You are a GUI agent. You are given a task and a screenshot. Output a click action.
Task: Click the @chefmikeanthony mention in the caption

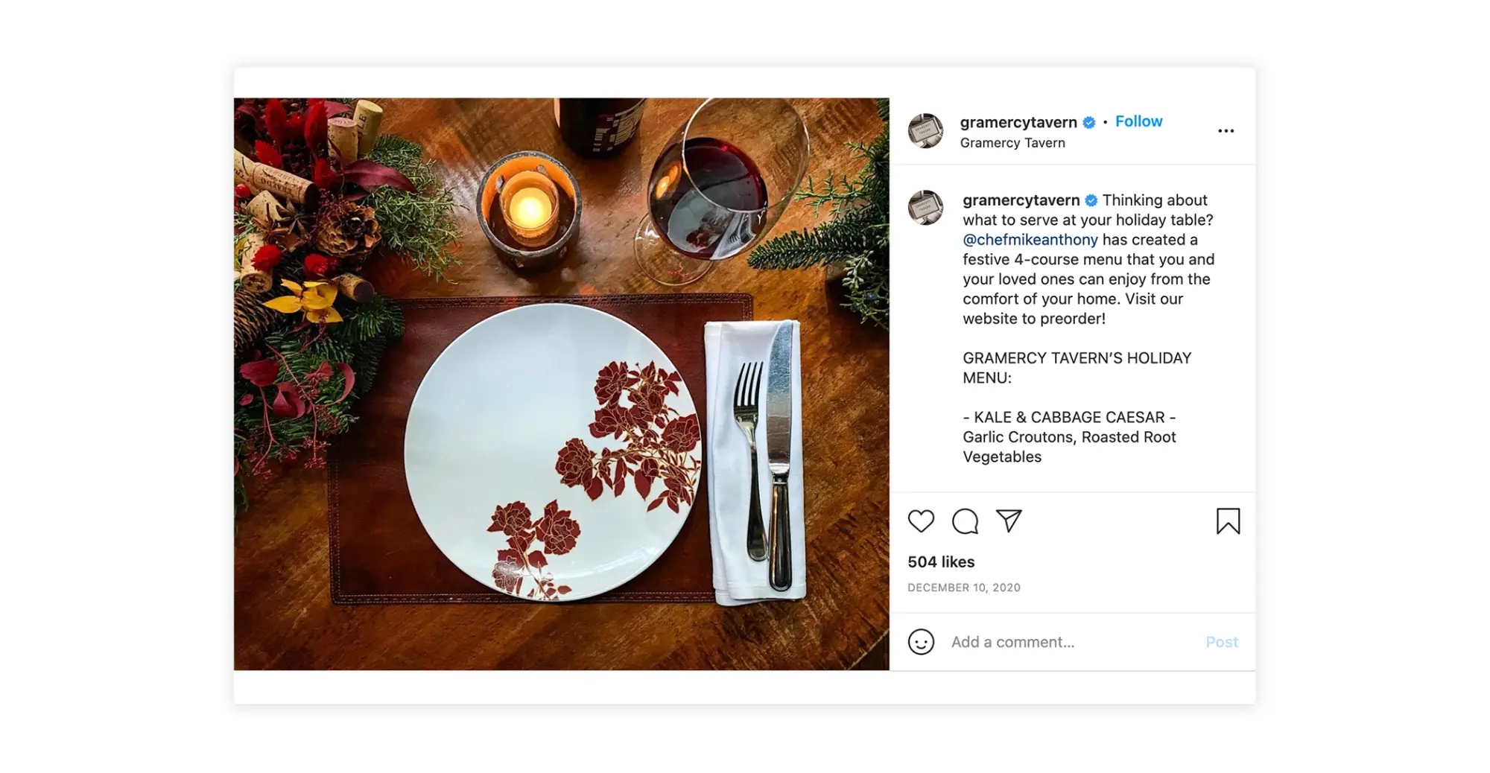click(x=1030, y=239)
